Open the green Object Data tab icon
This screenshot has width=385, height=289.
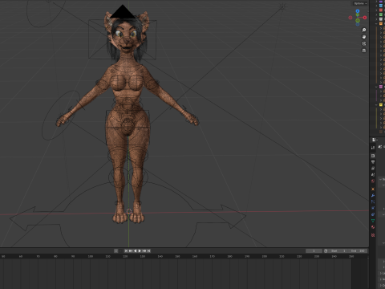[x=373, y=221]
